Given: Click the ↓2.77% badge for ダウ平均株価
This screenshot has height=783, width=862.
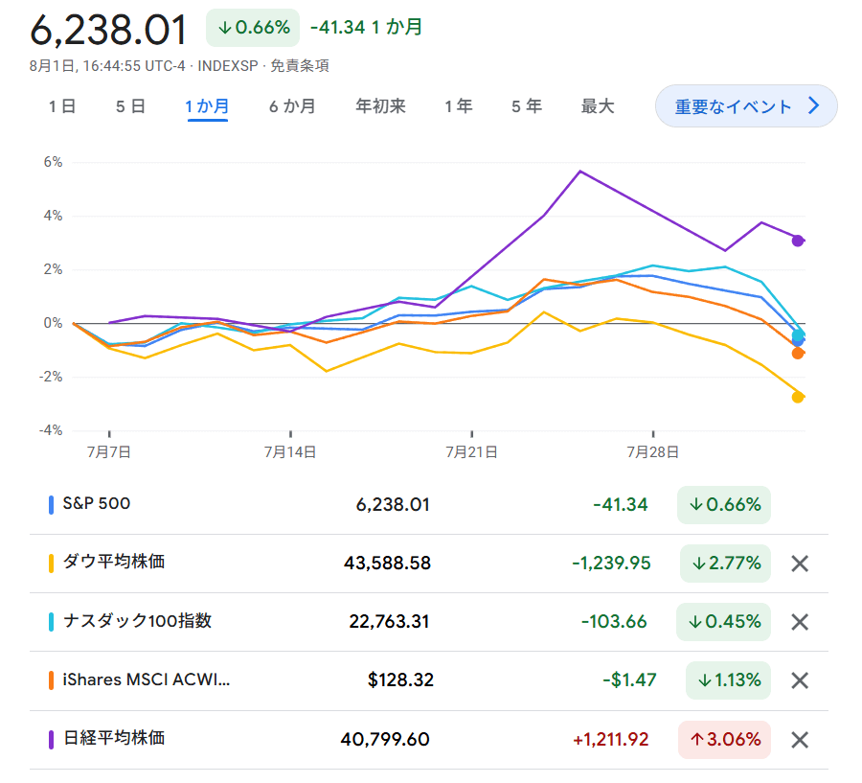Looking at the screenshot, I should [x=726, y=564].
